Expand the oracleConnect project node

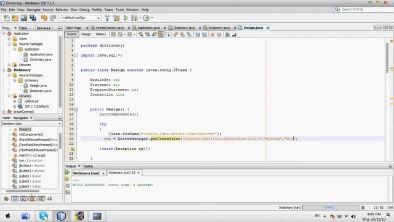point(4,112)
